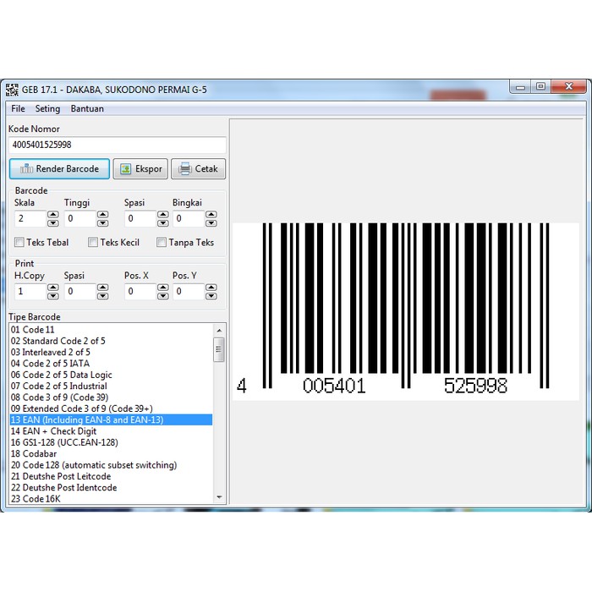
Task: Select 22 Deutshe Post Identcode
Action: point(111,488)
